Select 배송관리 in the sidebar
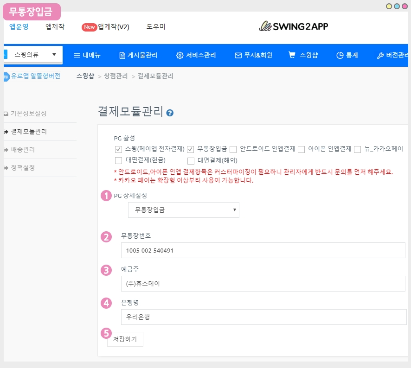This screenshot has height=368, width=411. 23,150
